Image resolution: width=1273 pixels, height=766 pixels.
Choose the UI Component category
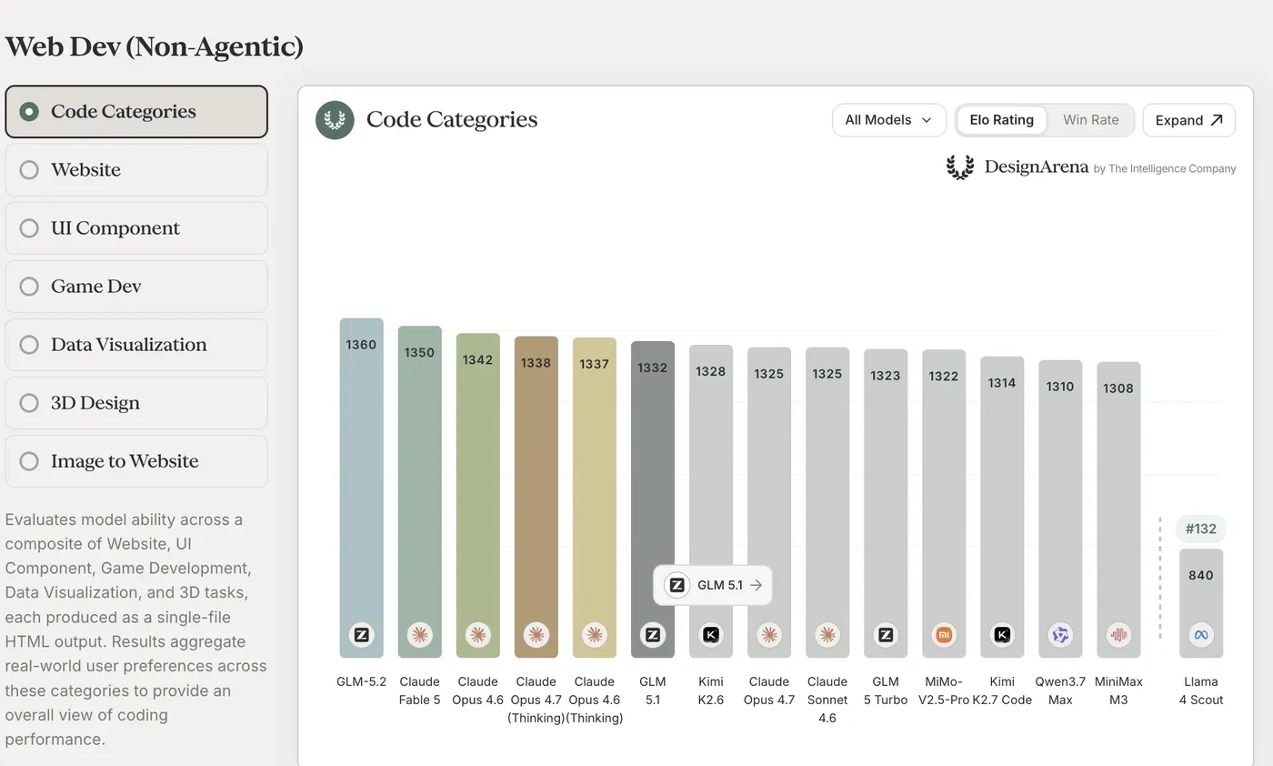pyautogui.click(x=136, y=228)
